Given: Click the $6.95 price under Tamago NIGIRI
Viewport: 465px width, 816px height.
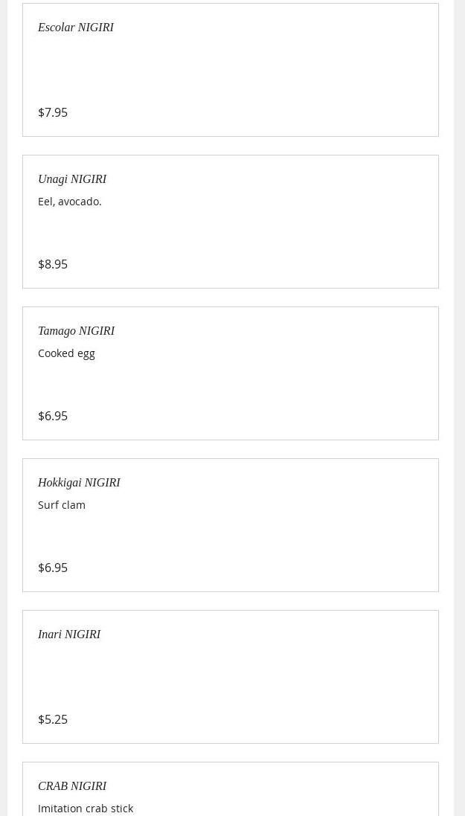Looking at the screenshot, I should 53,416.
